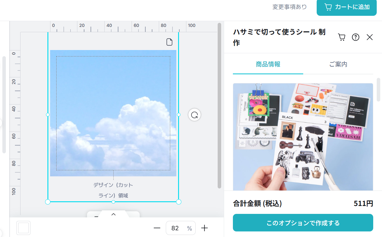The image size is (382, 237).
Task: Click the bottom-right corner resize handle
Action: coord(179,202)
